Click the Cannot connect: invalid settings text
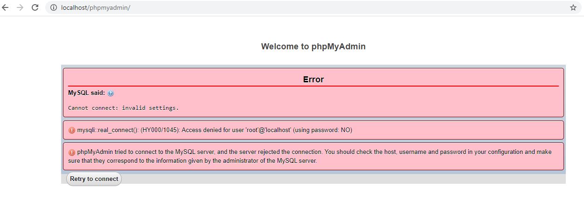The width and height of the screenshot is (584, 214). tap(123, 108)
